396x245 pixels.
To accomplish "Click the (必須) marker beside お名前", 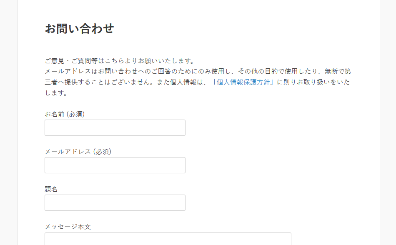I will click(x=76, y=114).
